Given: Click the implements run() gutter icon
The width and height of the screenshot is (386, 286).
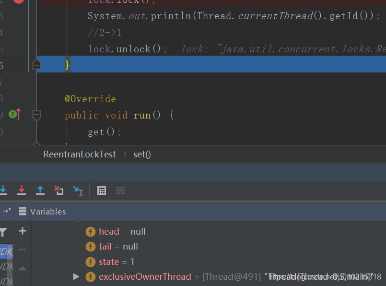Looking at the screenshot, I should pyautogui.click(x=15, y=114).
